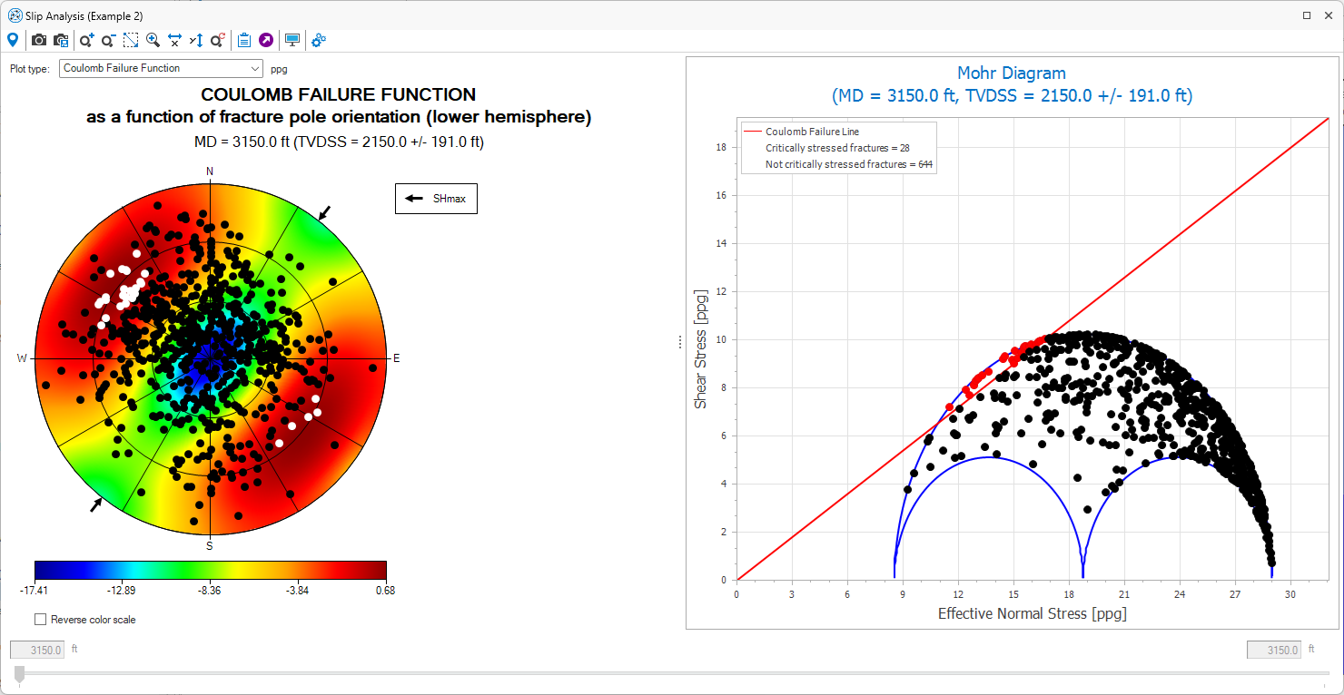The width and height of the screenshot is (1344, 695).
Task: Open settings with the blue gears icon
Action: click(319, 40)
